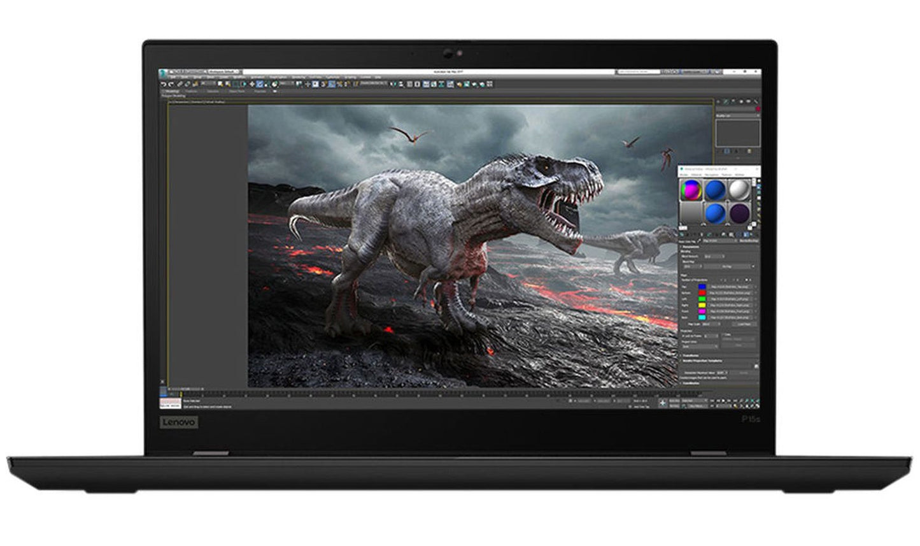Image resolution: width=920 pixels, height=546 pixels.
Task: Click Get Material icon in Material Editor
Action: click(x=682, y=234)
